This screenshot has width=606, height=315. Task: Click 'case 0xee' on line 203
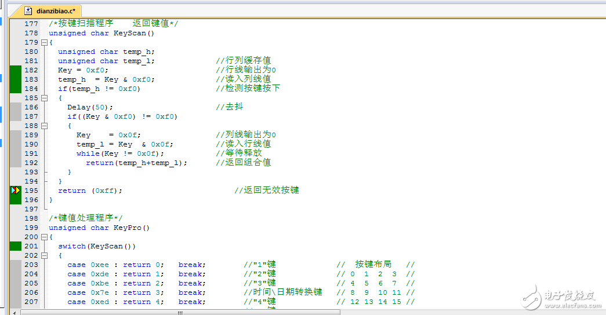88,265
